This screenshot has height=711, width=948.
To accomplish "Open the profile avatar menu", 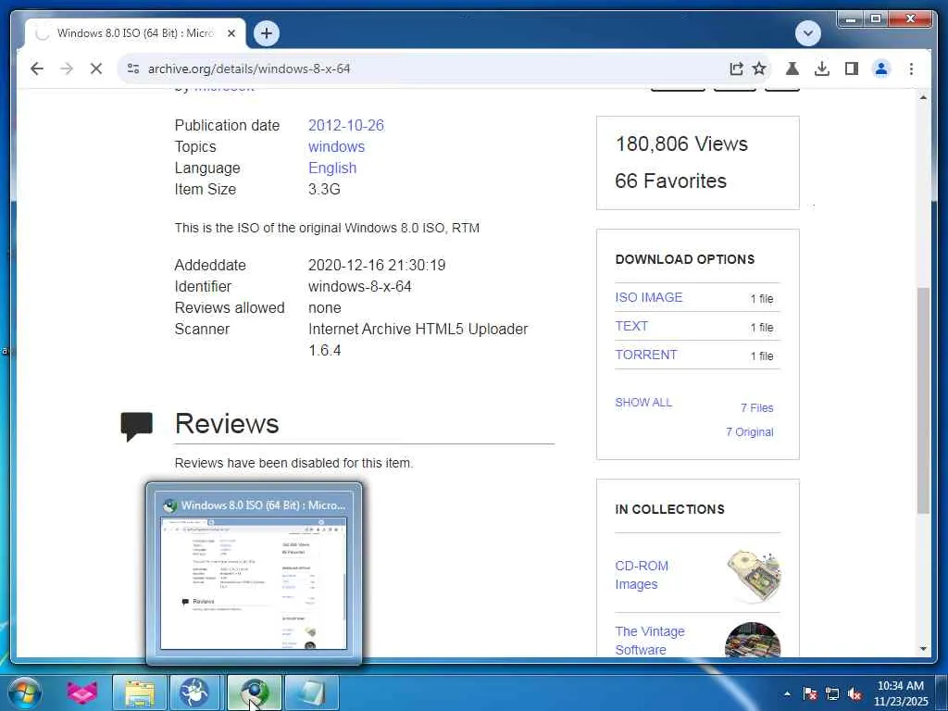I will click(881, 69).
